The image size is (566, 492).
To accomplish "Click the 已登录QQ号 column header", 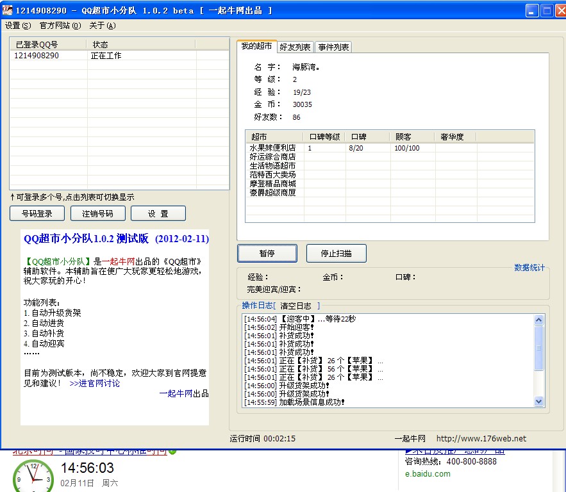I will (48, 44).
